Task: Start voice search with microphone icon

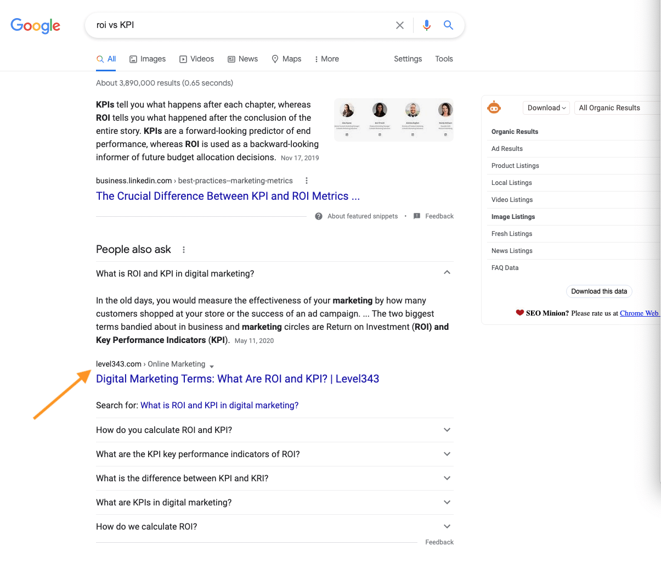Action: 427,25
